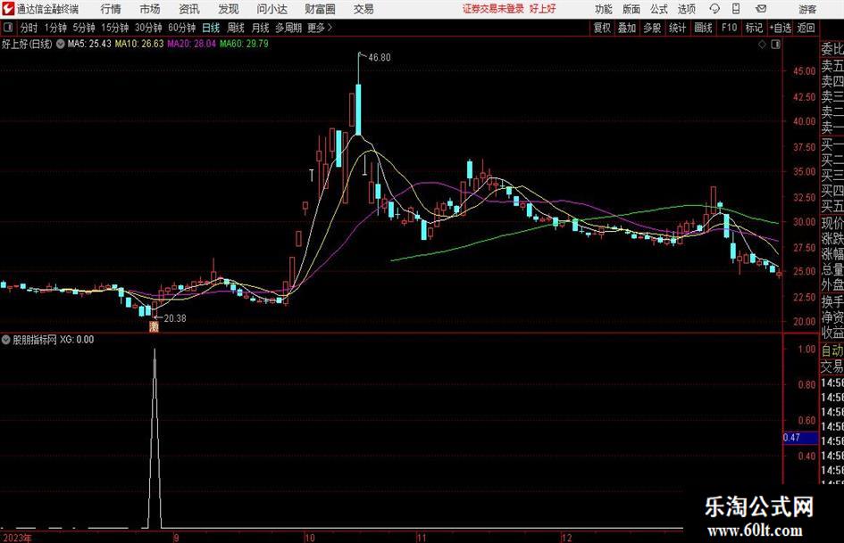The width and height of the screenshot is (844, 543).
Task: Switch to 分时 period tab
Action: click(29, 28)
